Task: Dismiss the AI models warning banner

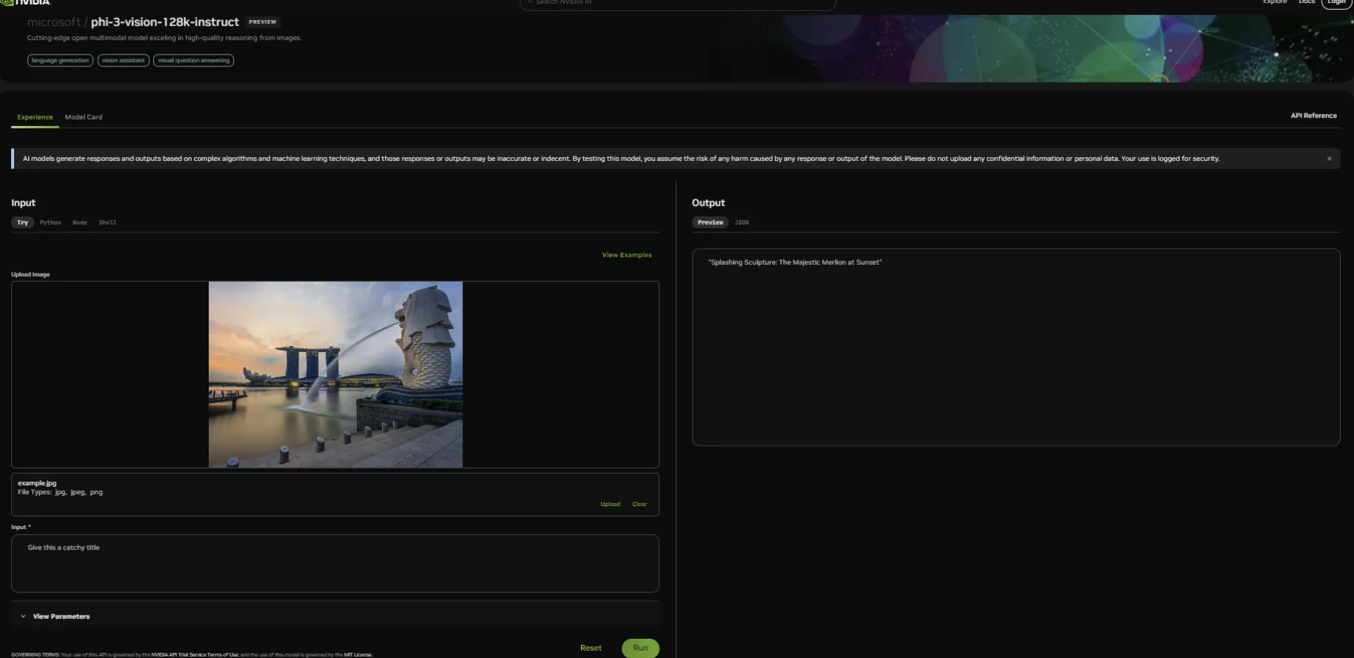Action: (1330, 159)
